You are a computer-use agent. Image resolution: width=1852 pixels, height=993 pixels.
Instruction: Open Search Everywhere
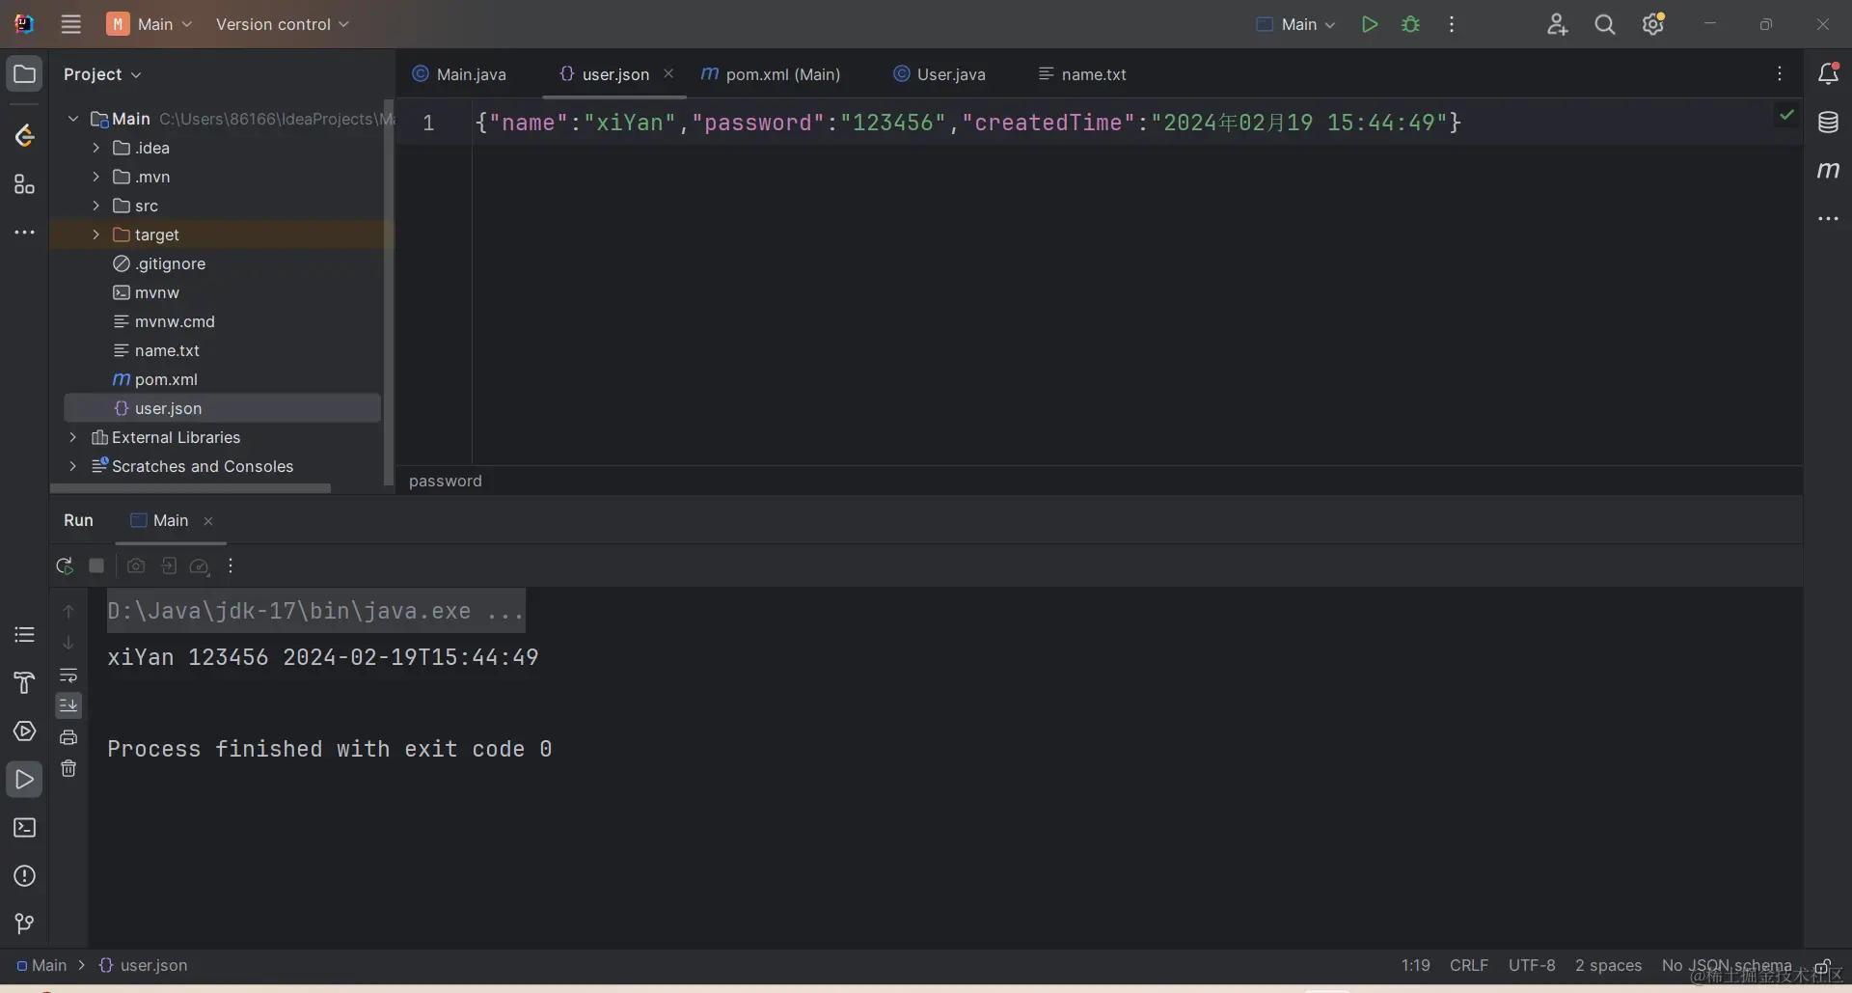(1605, 24)
